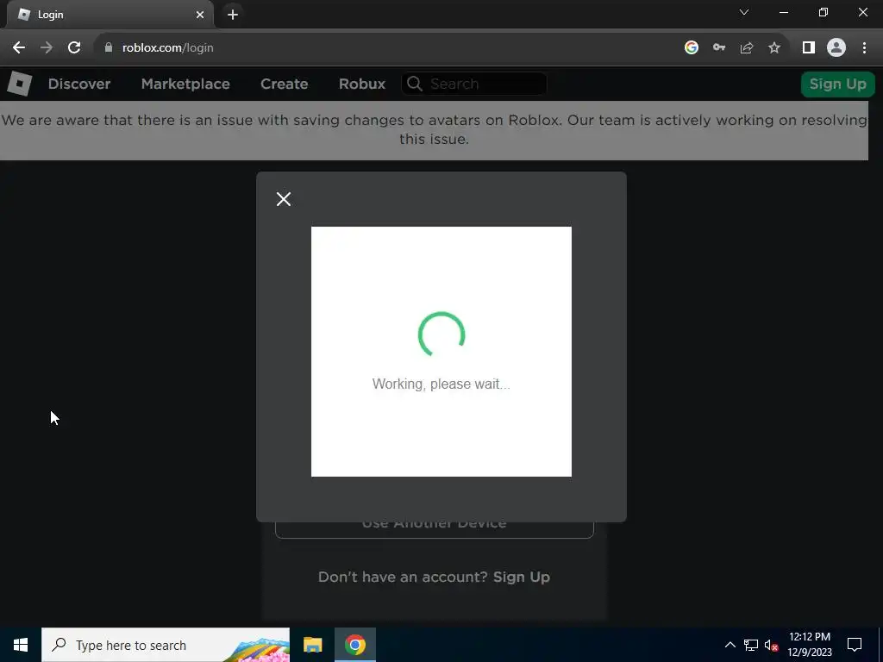Open a new browser tab
883x662 pixels.
[233, 15]
